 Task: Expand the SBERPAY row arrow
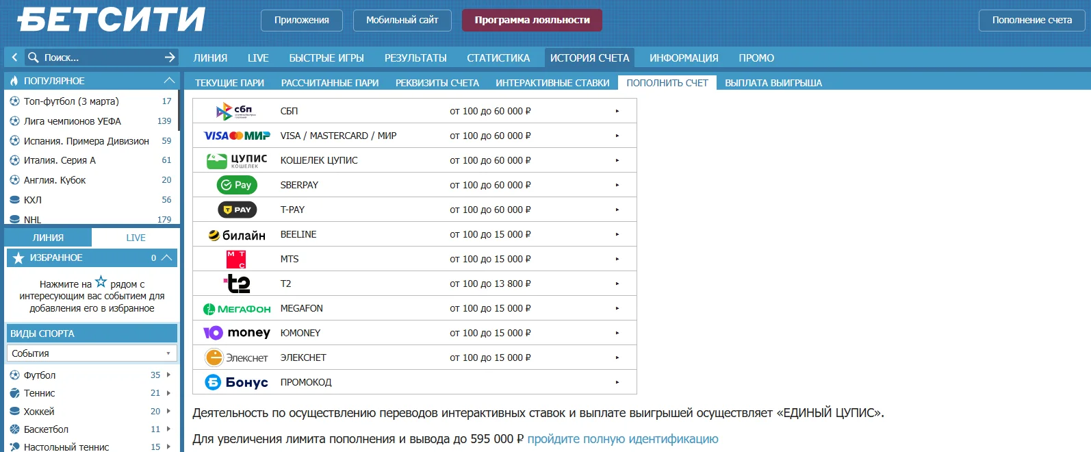pos(617,185)
